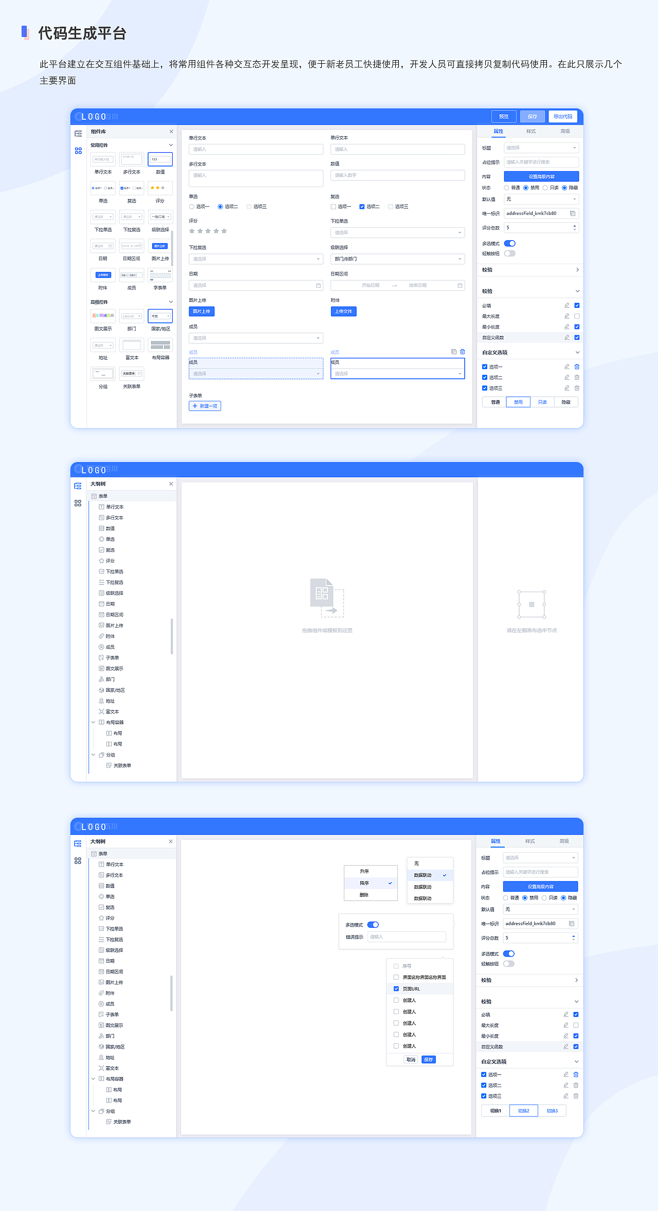
Task: Open 默认值 dropdown in top window
Action: pos(541,199)
